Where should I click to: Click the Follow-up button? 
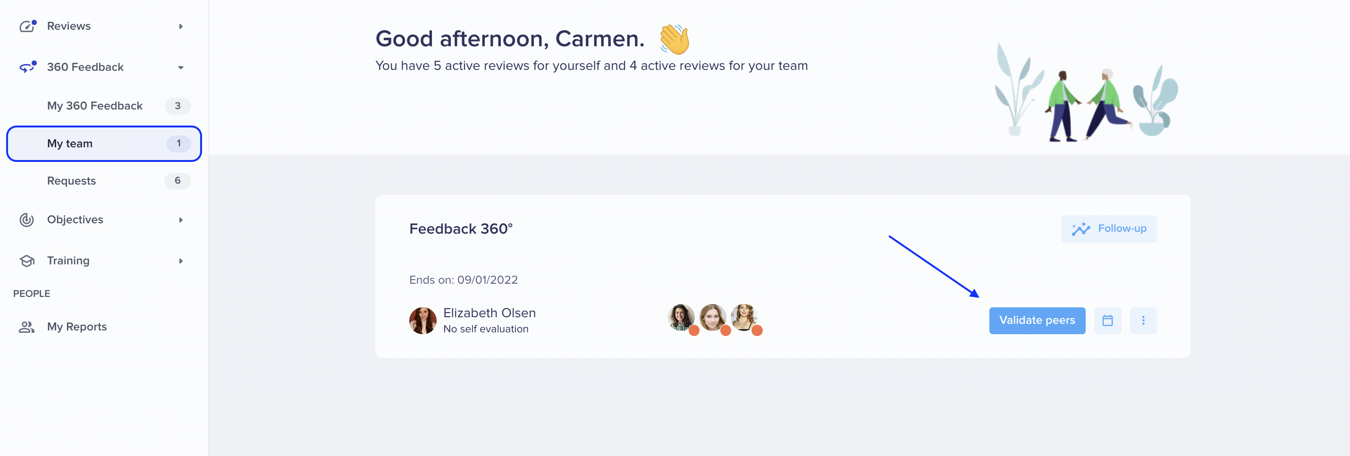(1108, 228)
